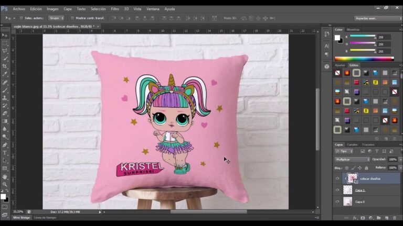Select the Clone Stamp tool
This screenshot has width=403, height=226.
pos(5,98)
